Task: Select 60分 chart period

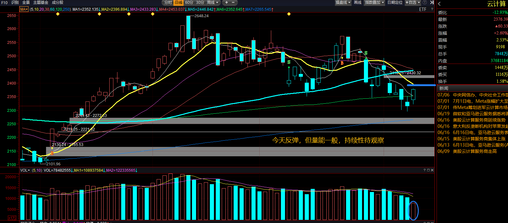Action: (189, 3)
